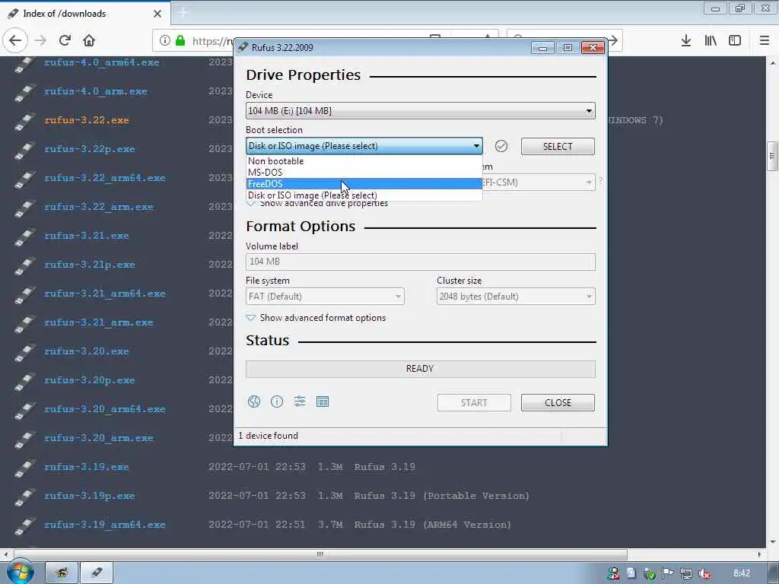This screenshot has height=584, width=779.
Task: Download rufus-3.19p.exe link
Action: (90, 496)
